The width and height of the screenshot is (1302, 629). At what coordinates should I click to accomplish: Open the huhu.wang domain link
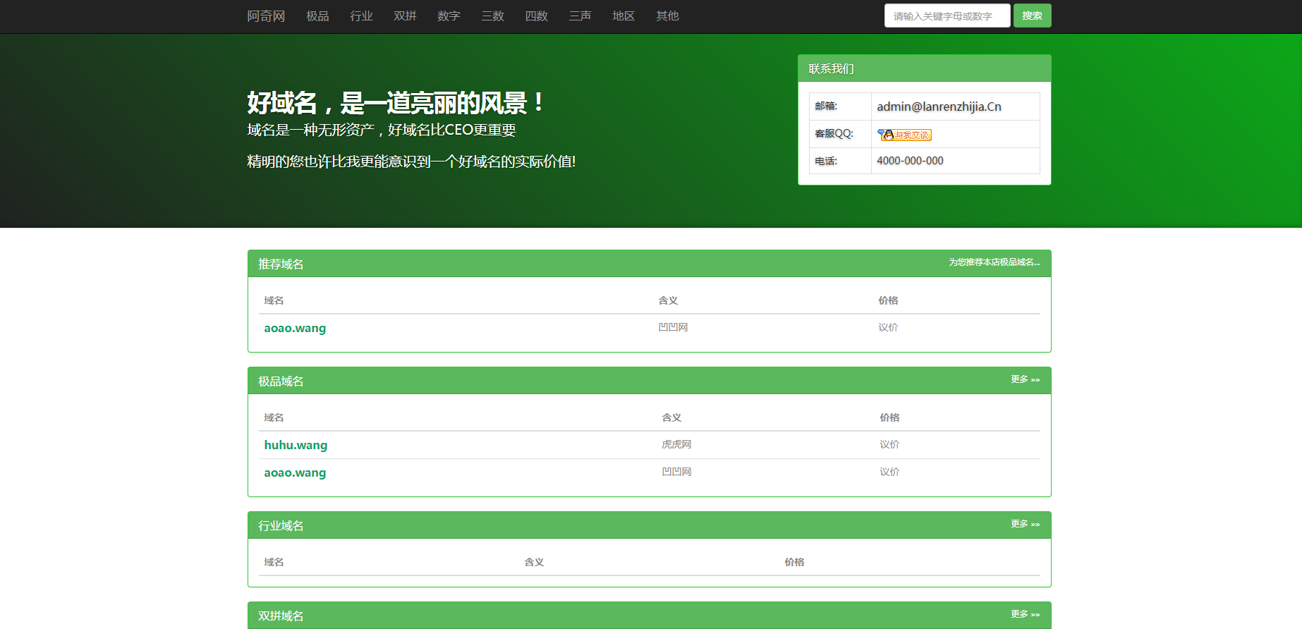coord(296,445)
